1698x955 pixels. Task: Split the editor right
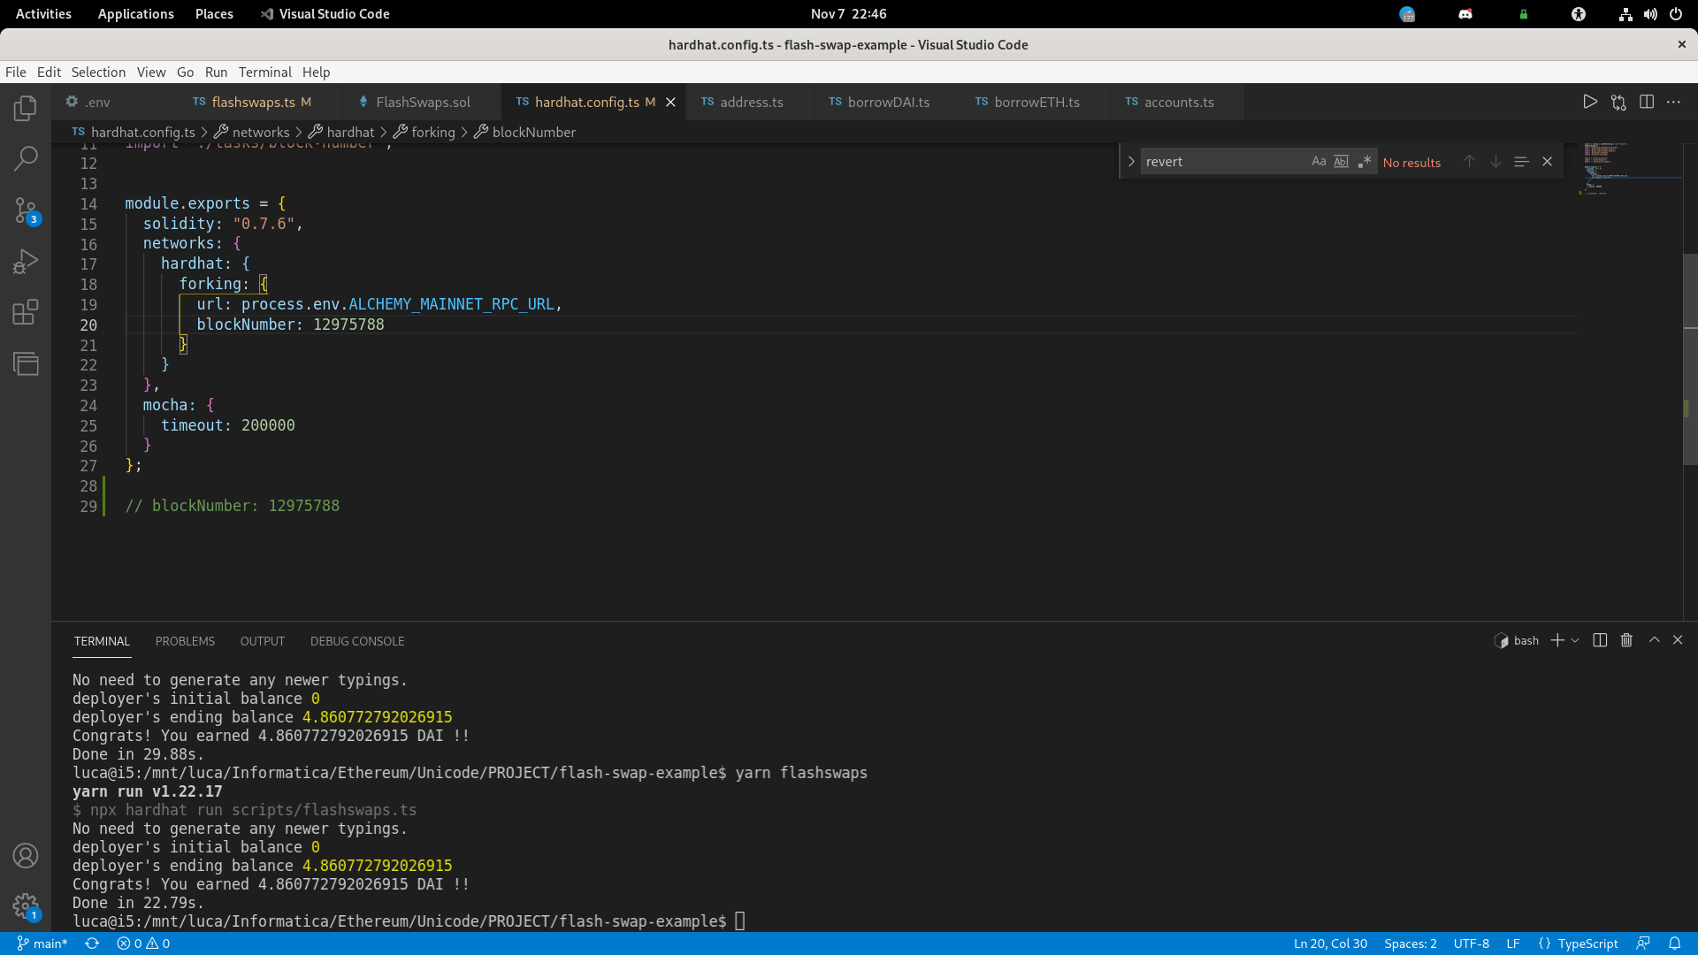click(x=1647, y=102)
